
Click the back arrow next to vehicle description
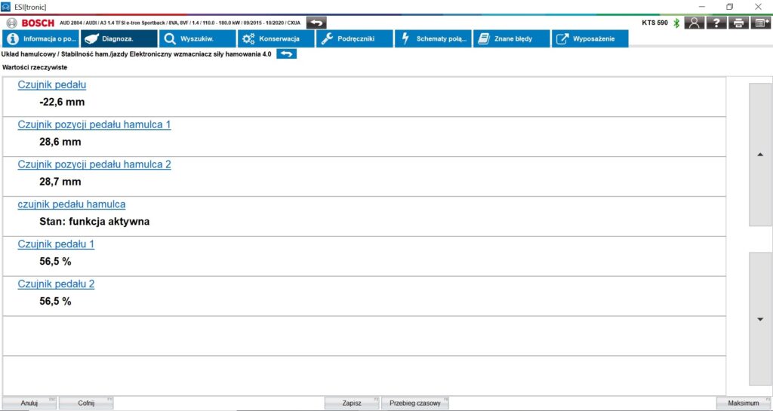click(x=317, y=23)
